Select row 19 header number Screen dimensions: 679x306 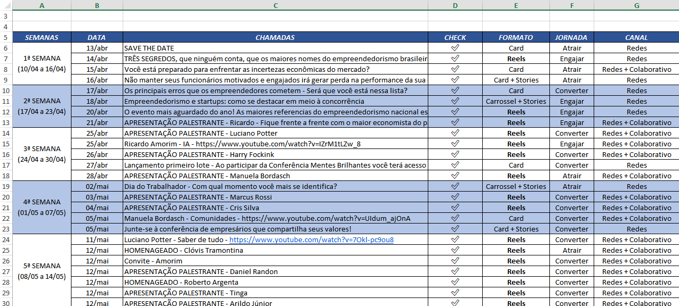pyautogui.click(x=5, y=186)
